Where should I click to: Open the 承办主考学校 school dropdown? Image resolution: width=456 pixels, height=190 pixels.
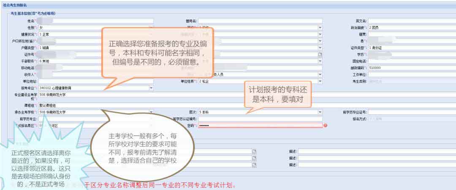151,113
